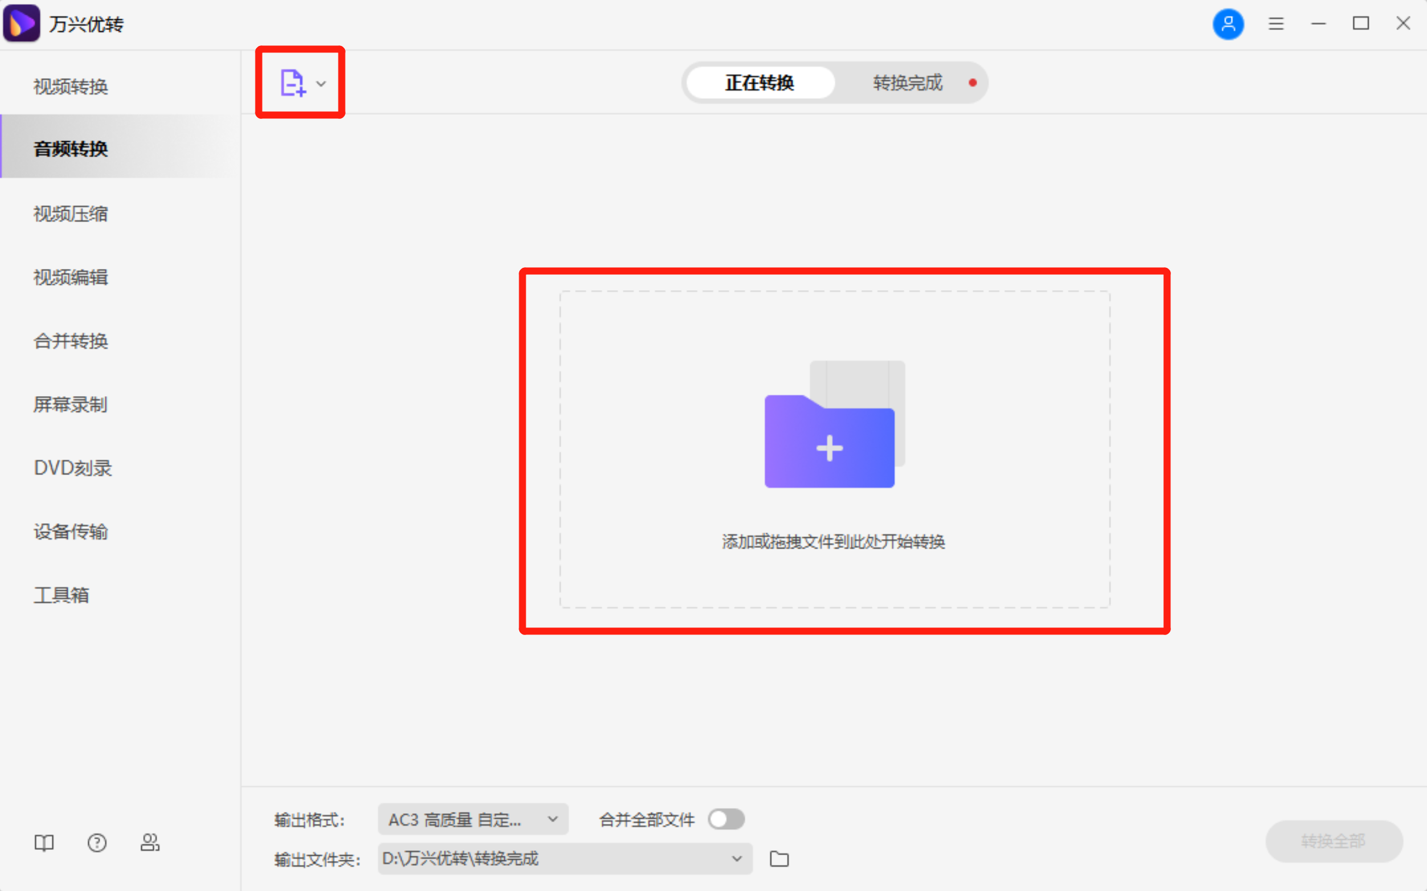
Task: Click the add file icon
Action: [x=293, y=83]
